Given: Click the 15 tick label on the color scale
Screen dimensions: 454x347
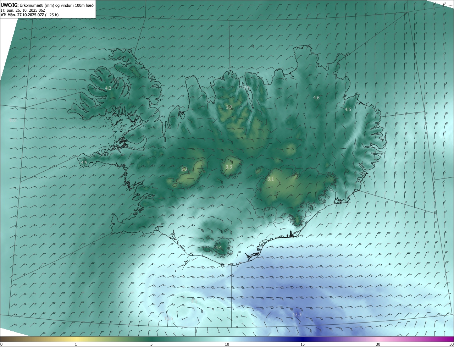Looking at the screenshot, I should pos(303,344).
